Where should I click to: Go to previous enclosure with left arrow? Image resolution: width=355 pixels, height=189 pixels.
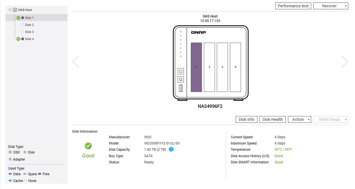pyautogui.click(x=76, y=62)
